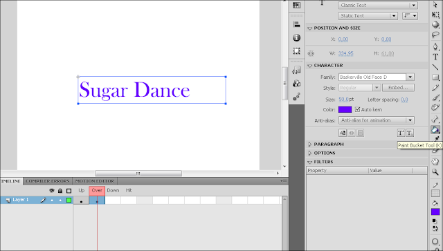
Task: Select the Pen tool
Action: pos(435,46)
